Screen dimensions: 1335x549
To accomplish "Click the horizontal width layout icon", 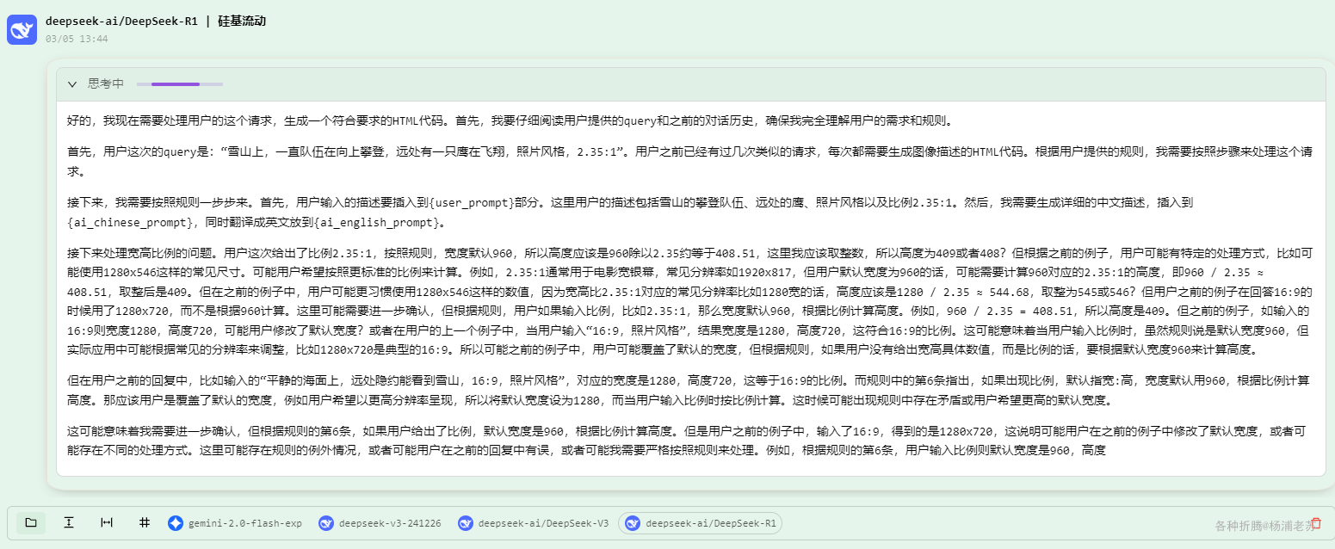I will pyautogui.click(x=107, y=522).
